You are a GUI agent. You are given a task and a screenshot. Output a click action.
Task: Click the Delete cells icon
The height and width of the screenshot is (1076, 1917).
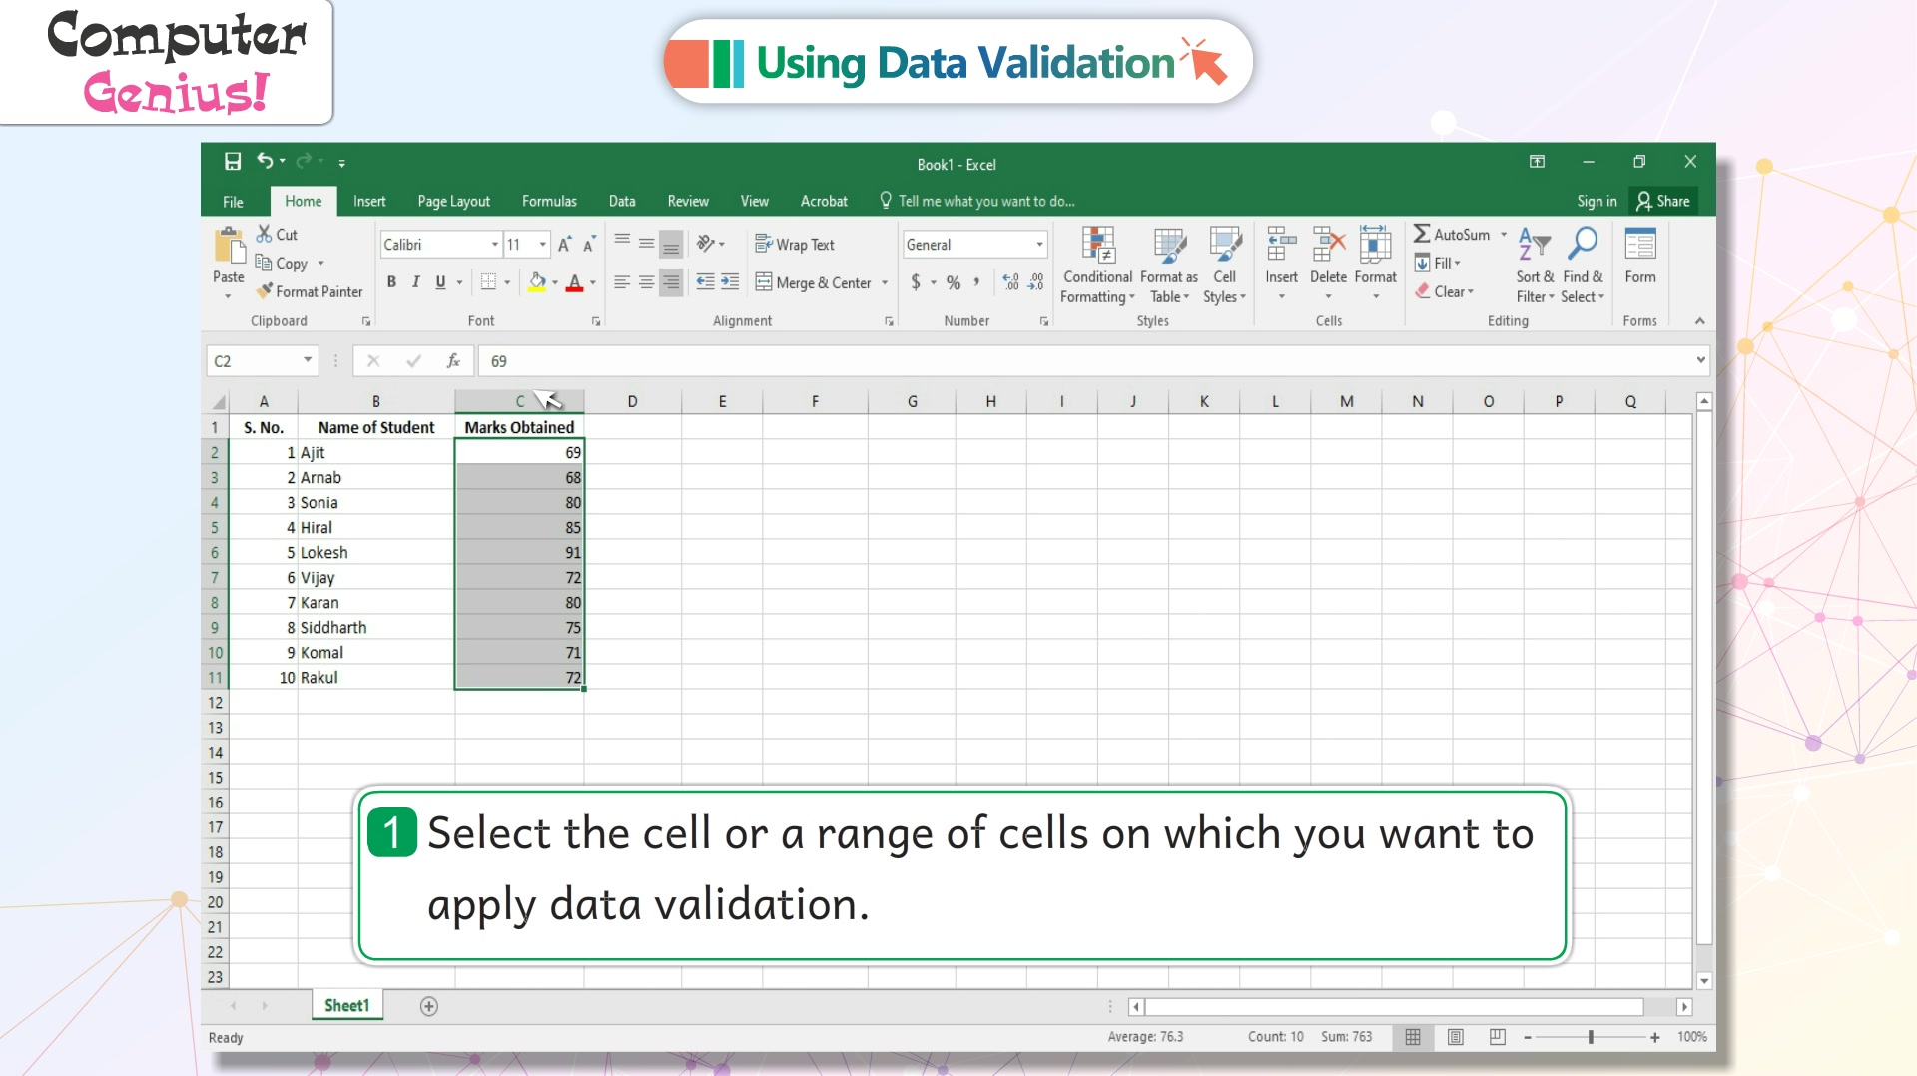tap(1329, 244)
